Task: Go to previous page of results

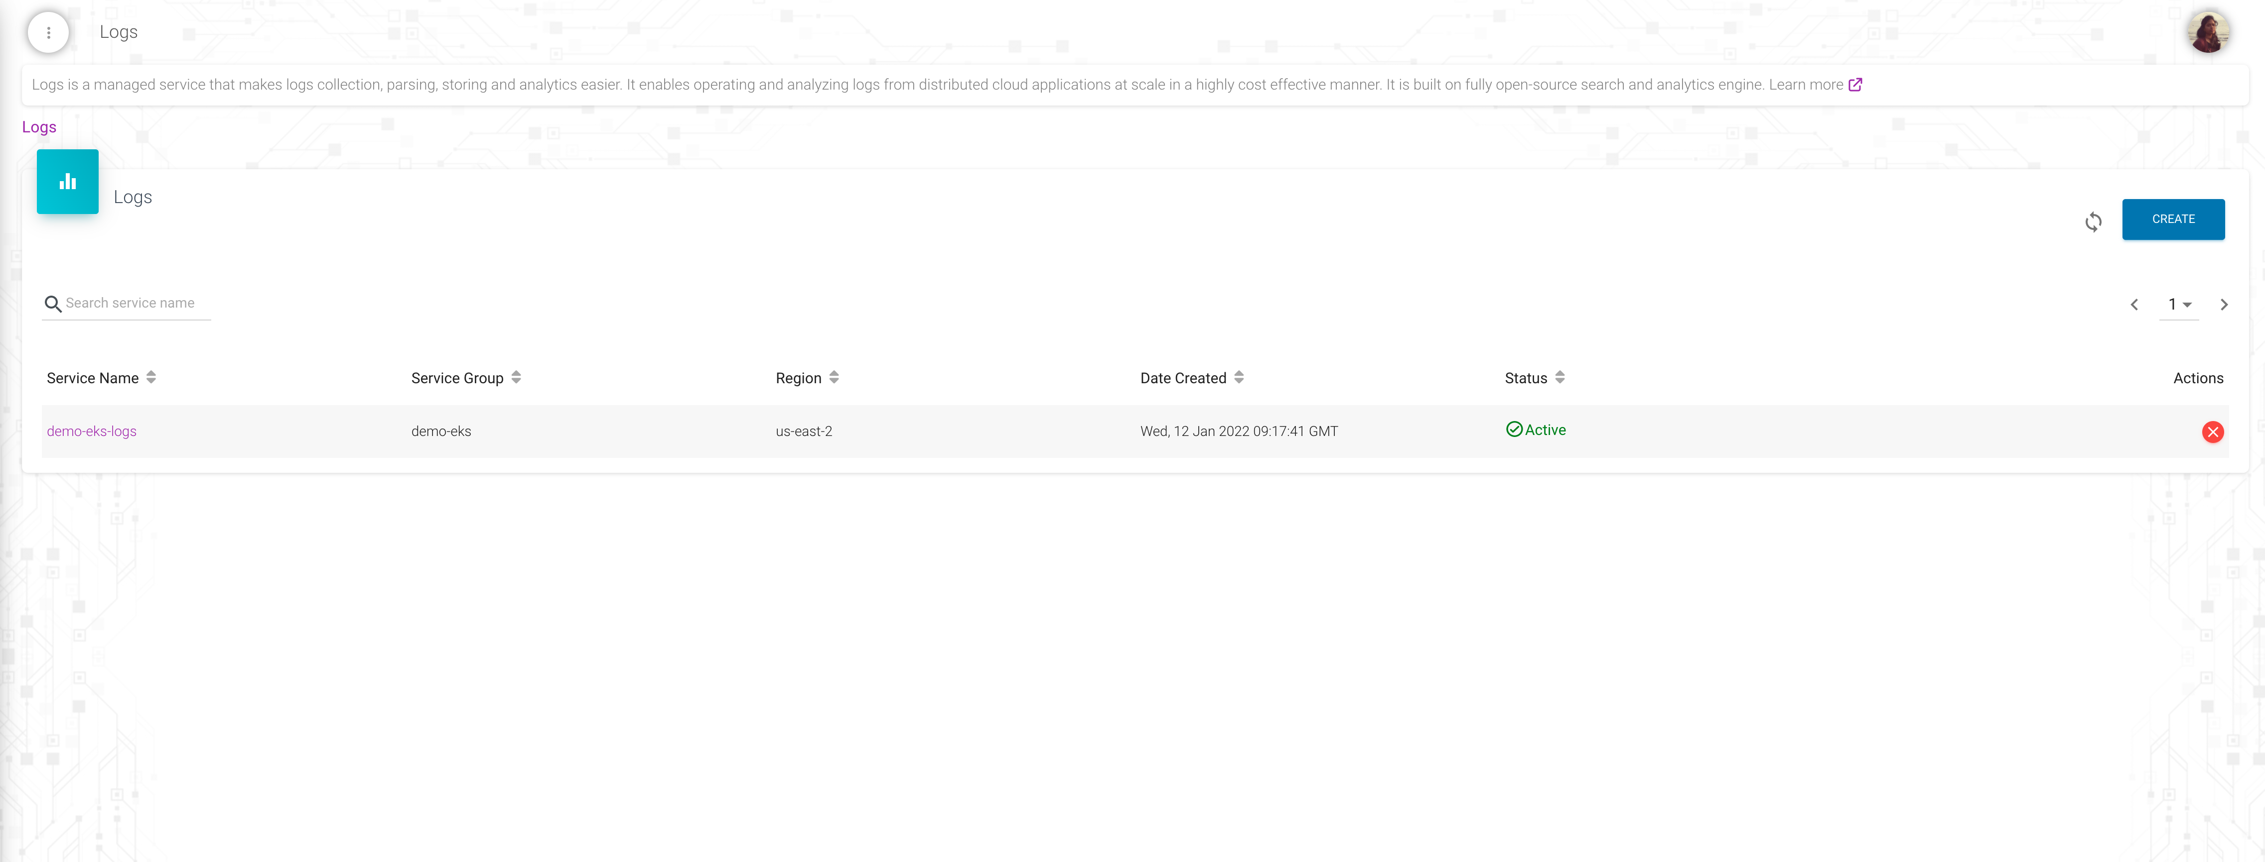Action: (2134, 305)
